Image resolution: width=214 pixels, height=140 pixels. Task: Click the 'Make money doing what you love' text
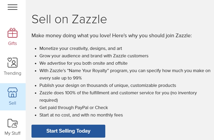coord(112,36)
